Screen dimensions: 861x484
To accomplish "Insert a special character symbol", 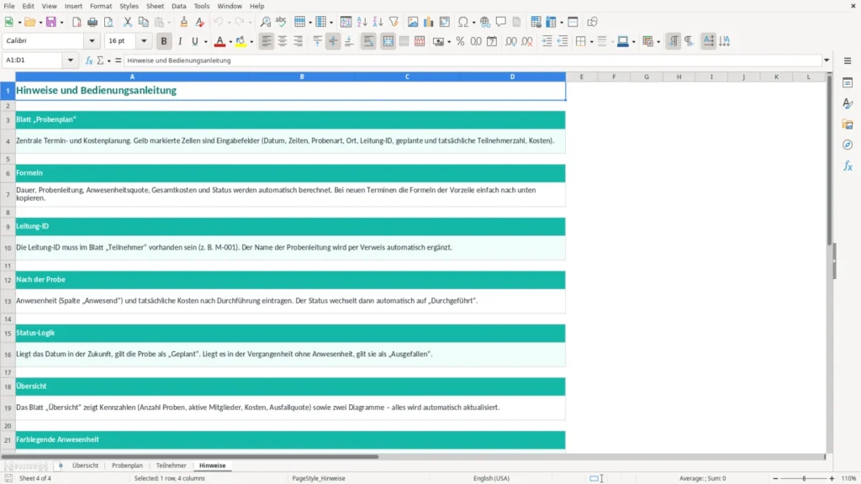I will [463, 22].
